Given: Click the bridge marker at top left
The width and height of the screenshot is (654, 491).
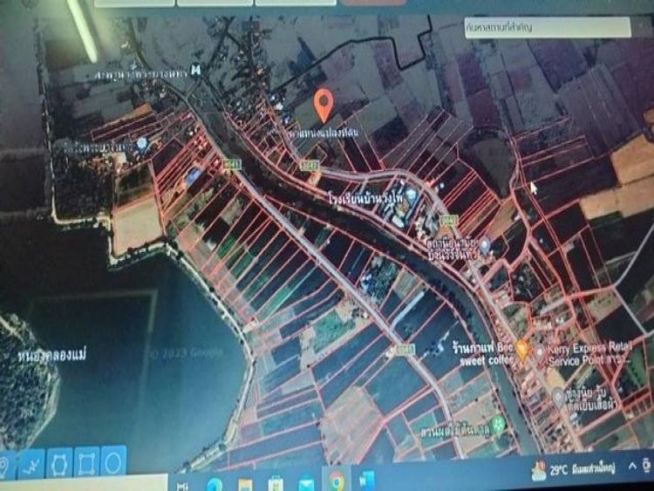Looking at the screenshot, I should coord(195,70).
